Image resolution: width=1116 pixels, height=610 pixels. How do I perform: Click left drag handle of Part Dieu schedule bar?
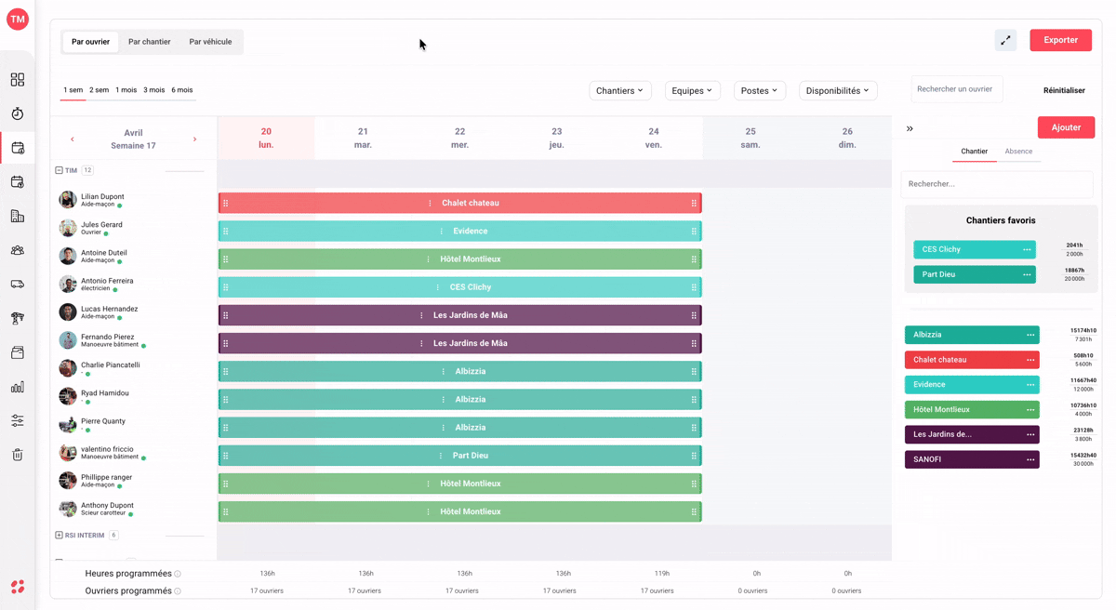pyautogui.click(x=226, y=456)
